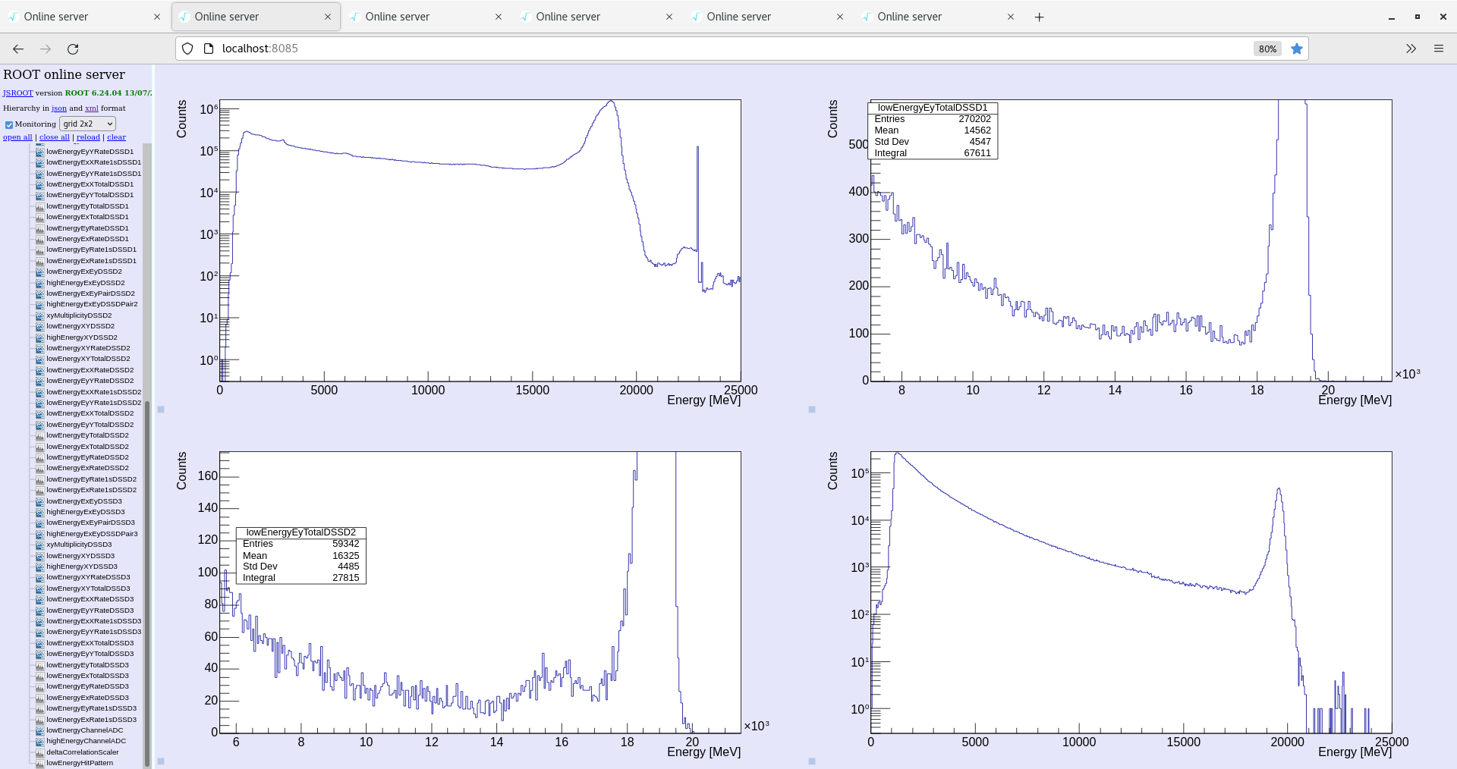Close the currently active Online server tab
The height and width of the screenshot is (769, 1457).
tap(328, 17)
